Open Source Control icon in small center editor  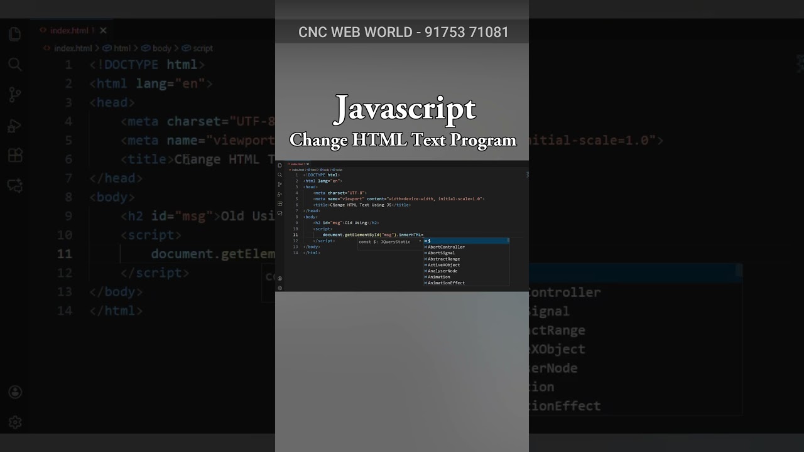click(280, 185)
